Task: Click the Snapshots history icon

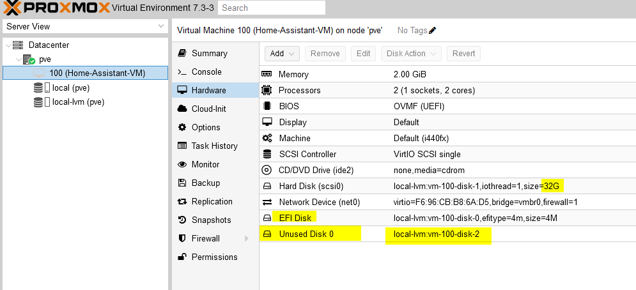Action: [x=182, y=220]
